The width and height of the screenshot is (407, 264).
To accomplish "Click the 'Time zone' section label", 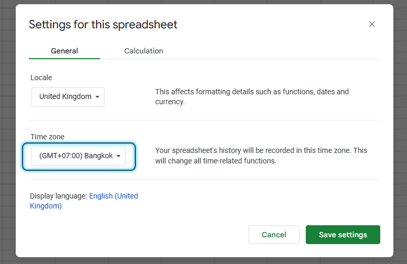I will click(x=47, y=137).
